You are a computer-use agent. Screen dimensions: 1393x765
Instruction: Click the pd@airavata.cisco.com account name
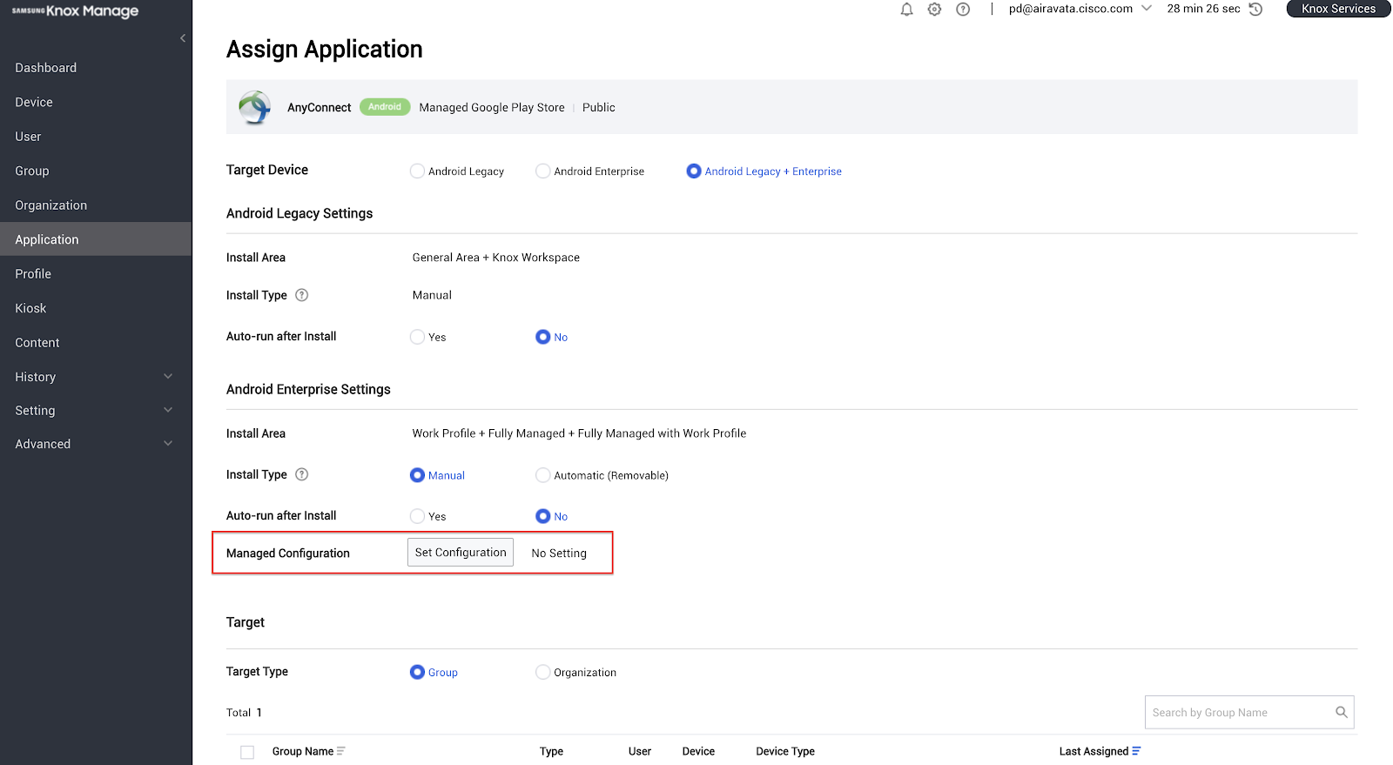coord(1071,9)
